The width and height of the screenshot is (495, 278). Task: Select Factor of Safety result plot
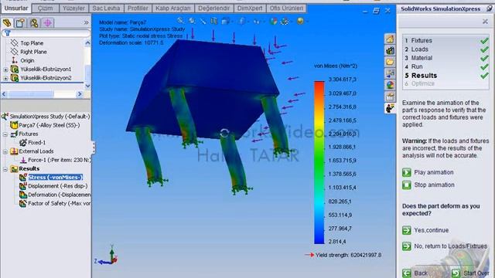pos(55,204)
